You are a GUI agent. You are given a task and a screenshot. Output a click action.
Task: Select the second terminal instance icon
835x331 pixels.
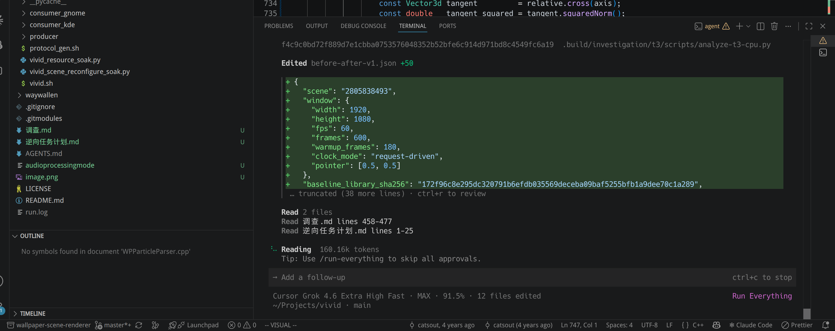click(x=823, y=52)
